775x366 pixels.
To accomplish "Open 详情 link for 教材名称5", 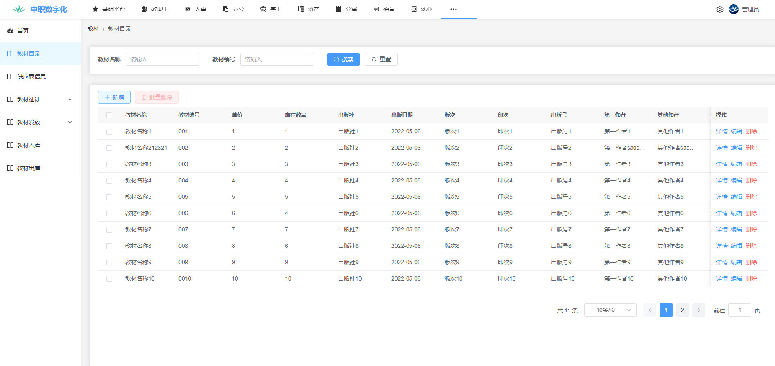I will point(721,197).
